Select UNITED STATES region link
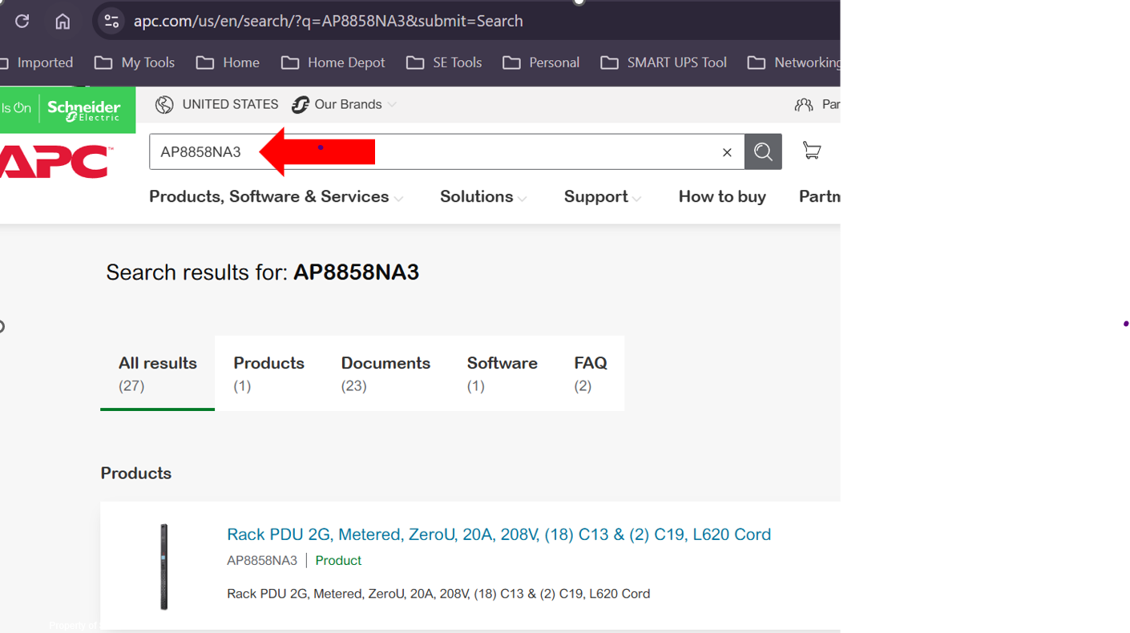The width and height of the screenshot is (1130, 633). [230, 104]
